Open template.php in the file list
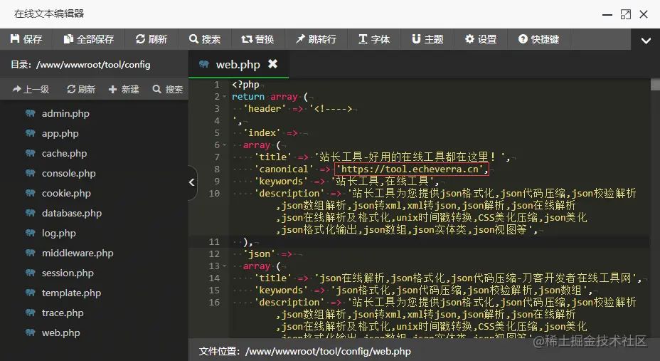 (x=71, y=293)
